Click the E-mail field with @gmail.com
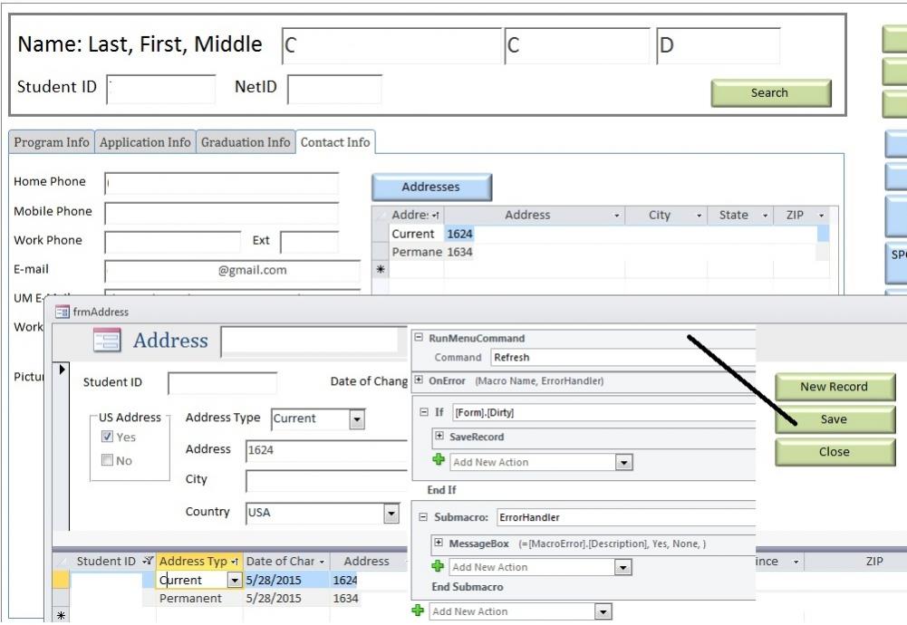Viewport: 907px width, 625px height. point(232,271)
